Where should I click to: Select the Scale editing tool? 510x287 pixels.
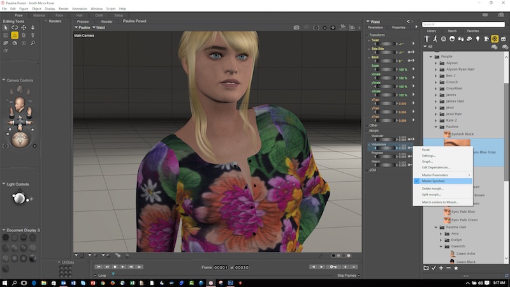pyautogui.click(x=6, y=35)
